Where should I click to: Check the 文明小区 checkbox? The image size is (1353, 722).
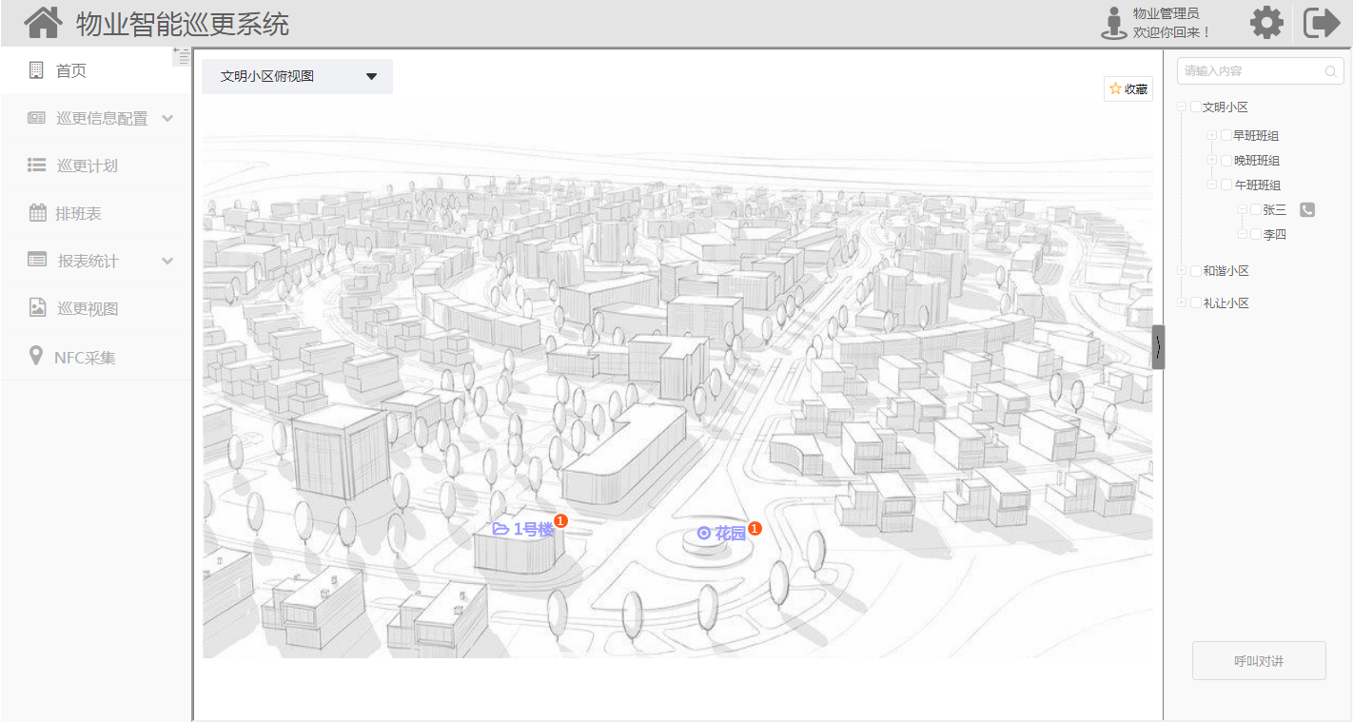pyautogui.click(x=1196, y=107)
